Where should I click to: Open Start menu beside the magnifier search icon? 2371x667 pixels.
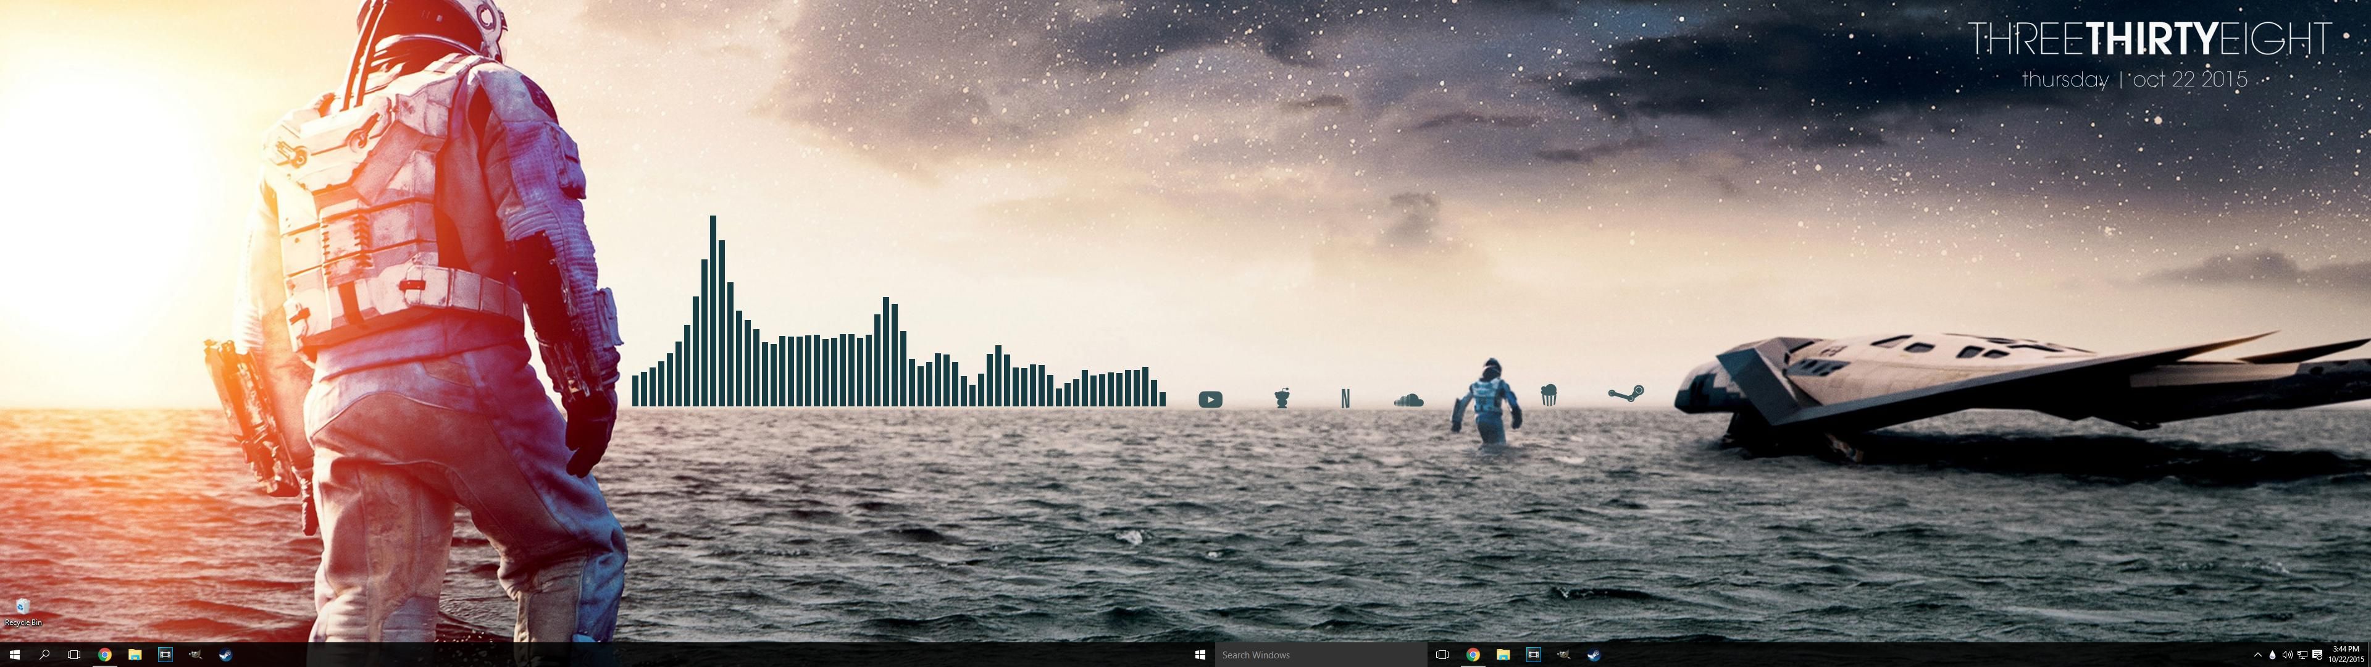coord(14,655)
